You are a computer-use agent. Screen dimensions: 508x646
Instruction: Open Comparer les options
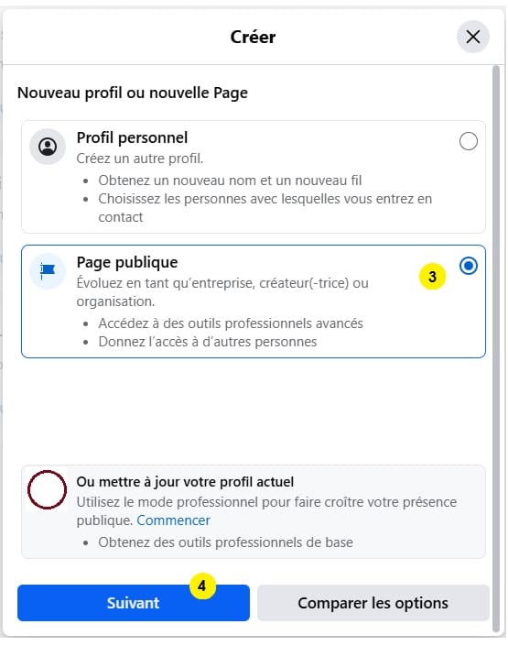(x=373, y=602)
